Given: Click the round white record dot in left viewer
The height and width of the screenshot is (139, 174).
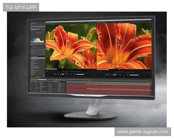Looking at the screenshot, I should coord(47,72).
